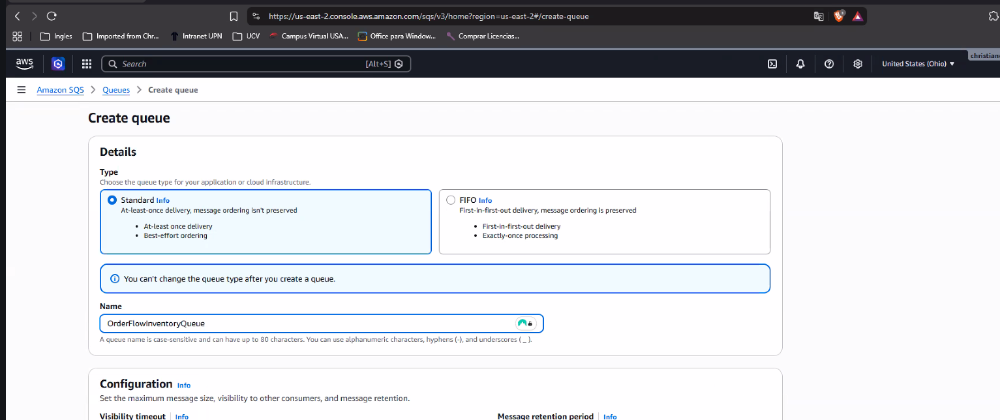Open the United States (Ohio) region dropdown
Screen dimensions: 1000x420
918,64
